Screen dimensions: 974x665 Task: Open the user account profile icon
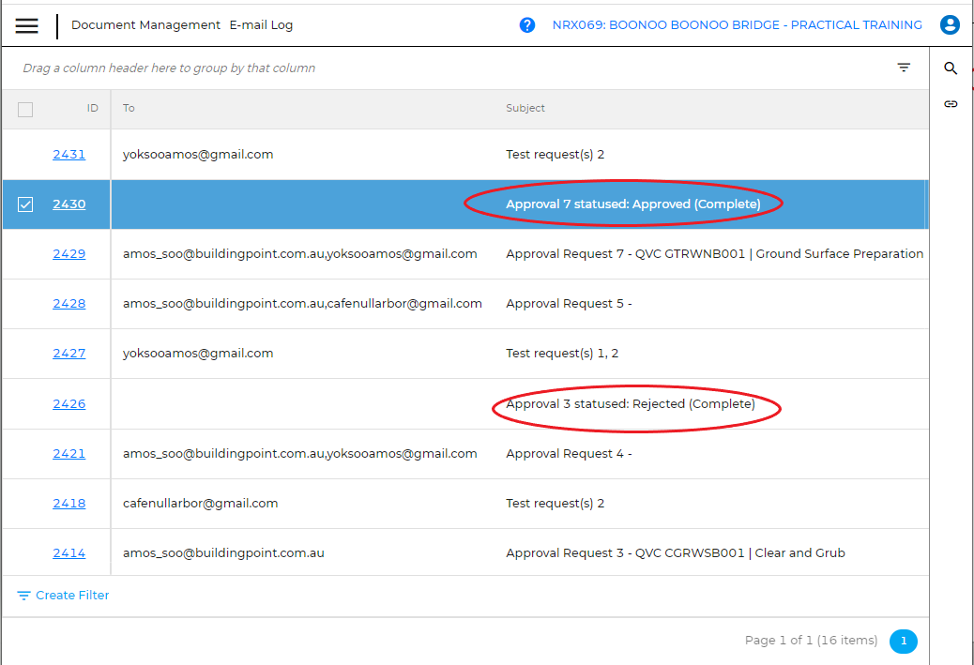pos(950,25)
